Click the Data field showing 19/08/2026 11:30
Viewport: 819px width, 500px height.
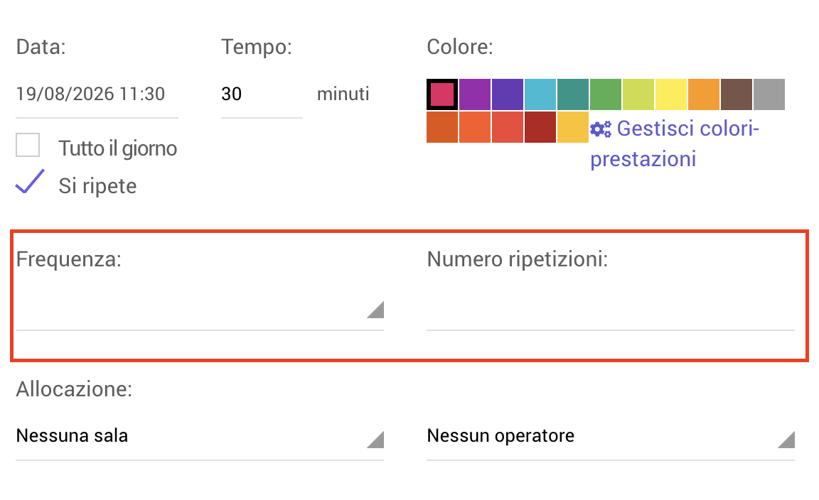pyautogui.click(x=97, y=94)
